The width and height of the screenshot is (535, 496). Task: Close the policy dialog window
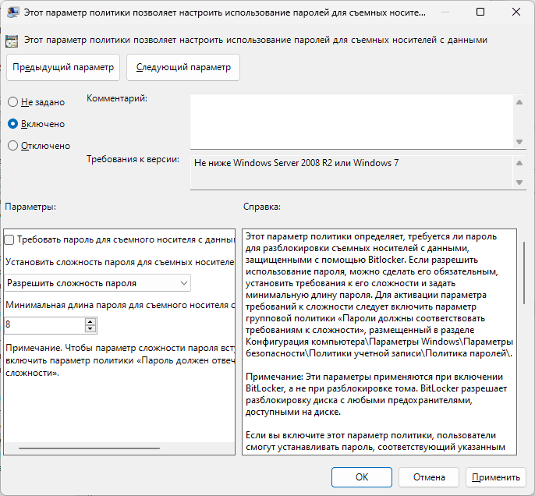point(516,12)
